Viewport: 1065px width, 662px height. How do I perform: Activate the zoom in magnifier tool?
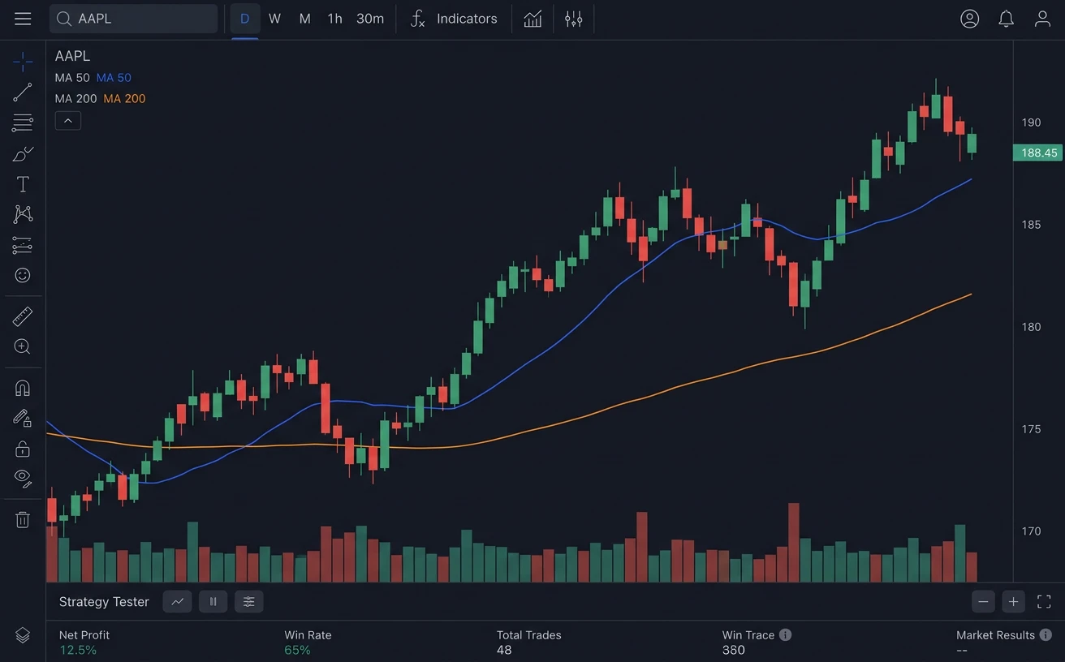pos(23,347)
